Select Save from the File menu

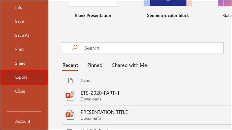(x=19, y=21)
